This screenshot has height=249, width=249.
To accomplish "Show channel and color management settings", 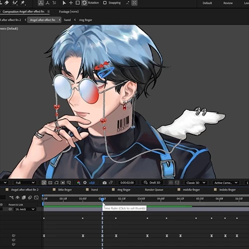I will 79,183.
